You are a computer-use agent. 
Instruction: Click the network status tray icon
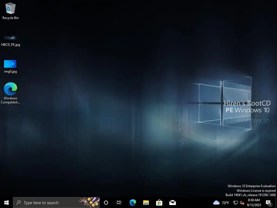pyautogui.click(x=236, y=203)
